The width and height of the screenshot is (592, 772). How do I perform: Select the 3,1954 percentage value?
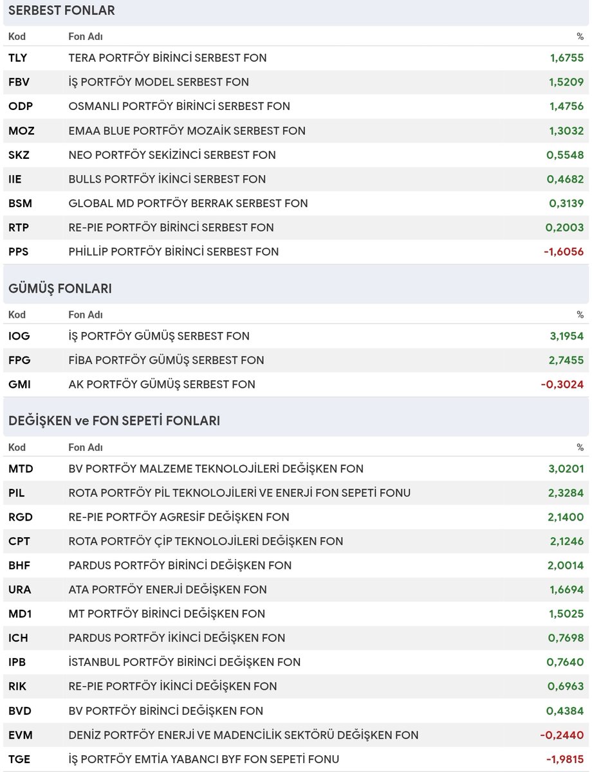(566, 336)
